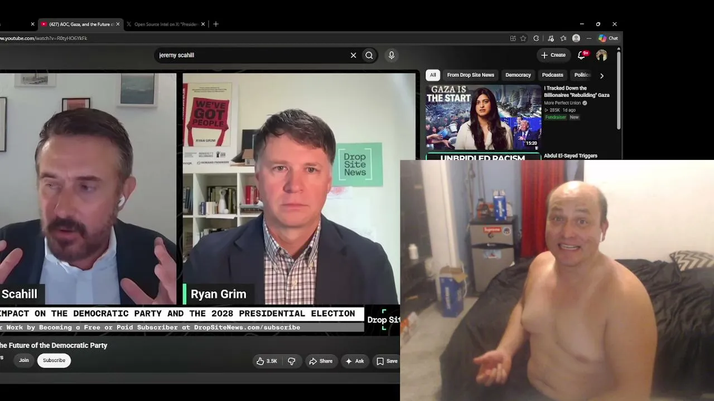Open the browser favorites list icon
The image size is (714, 401).
pos(563,38)
